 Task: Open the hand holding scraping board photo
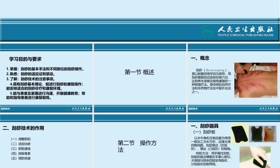pyautogui.click(x=255, y=157)
